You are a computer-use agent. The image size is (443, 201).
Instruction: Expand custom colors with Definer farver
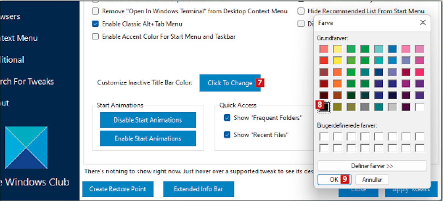[372, 166]
